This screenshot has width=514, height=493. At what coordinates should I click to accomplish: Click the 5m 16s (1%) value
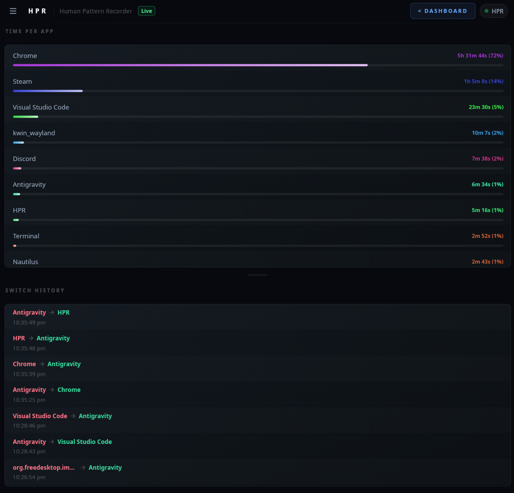tap(487, 210)
